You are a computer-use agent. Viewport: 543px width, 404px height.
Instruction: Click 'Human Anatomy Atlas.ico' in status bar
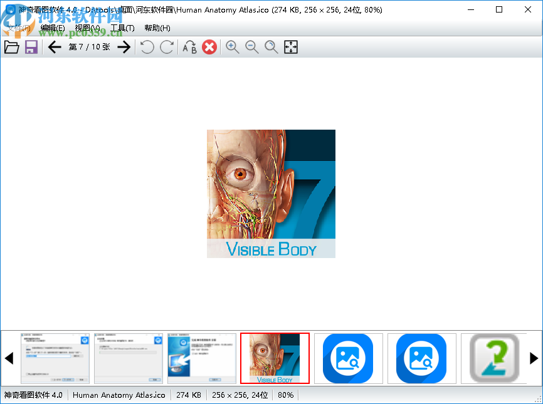pyautogui.click(x=119, y=395)
